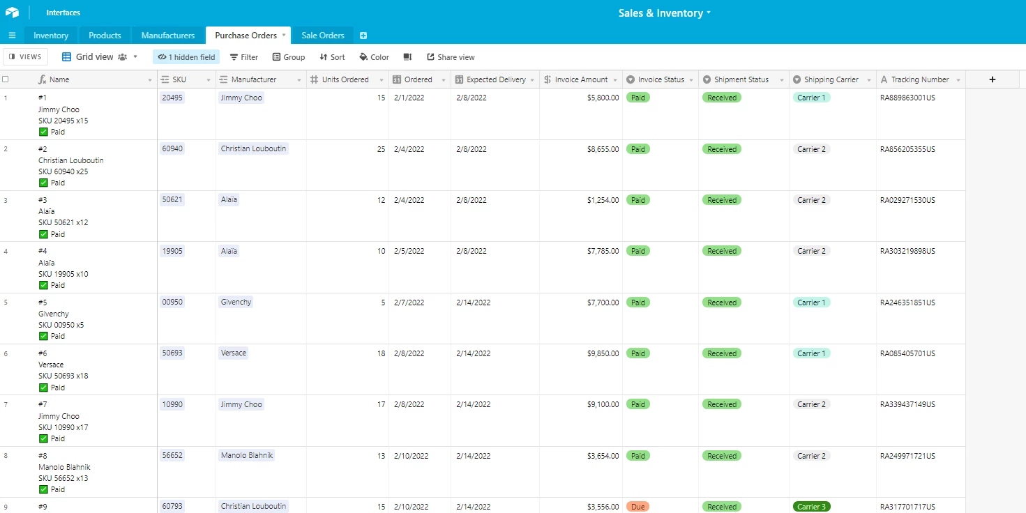
Task: Select invoice amount $9,850.00
Action: pyautogui.click(x=603, y=353)
